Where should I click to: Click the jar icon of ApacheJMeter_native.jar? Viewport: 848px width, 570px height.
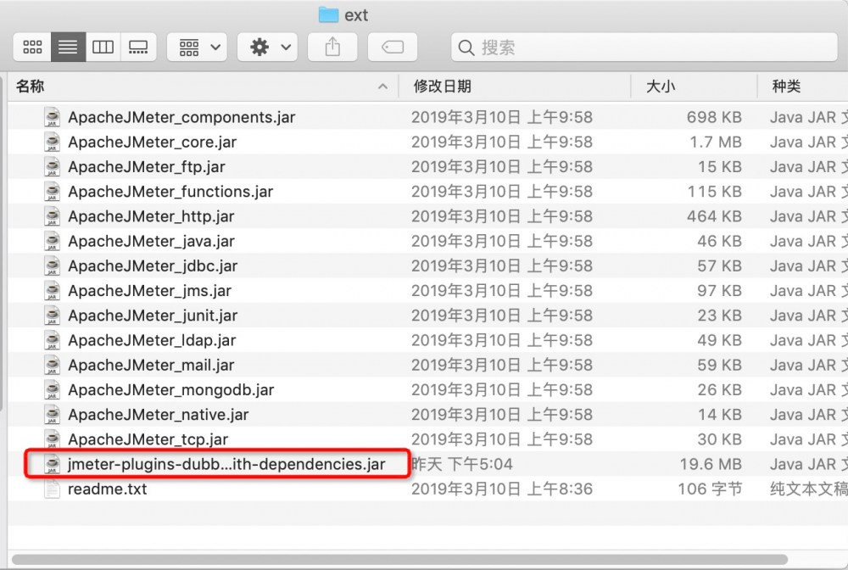pos(52,415)
